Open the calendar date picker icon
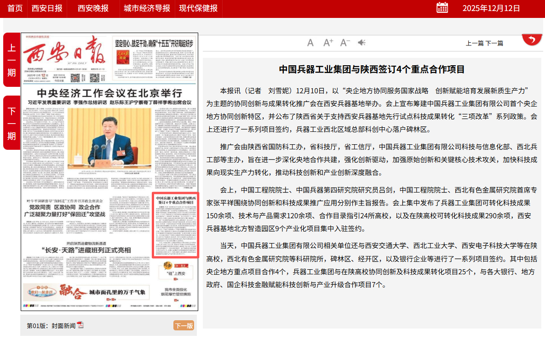Image resolution: width=545 pixels, height=340 pixels. pos(442,8)
